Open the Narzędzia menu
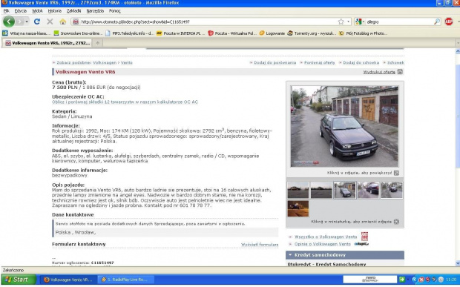 95,11
